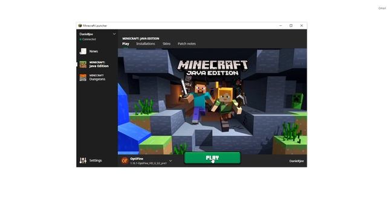Switch to the Installations tab
The width and height of the screenshot is (387, 217).
[x=146, y=44]
